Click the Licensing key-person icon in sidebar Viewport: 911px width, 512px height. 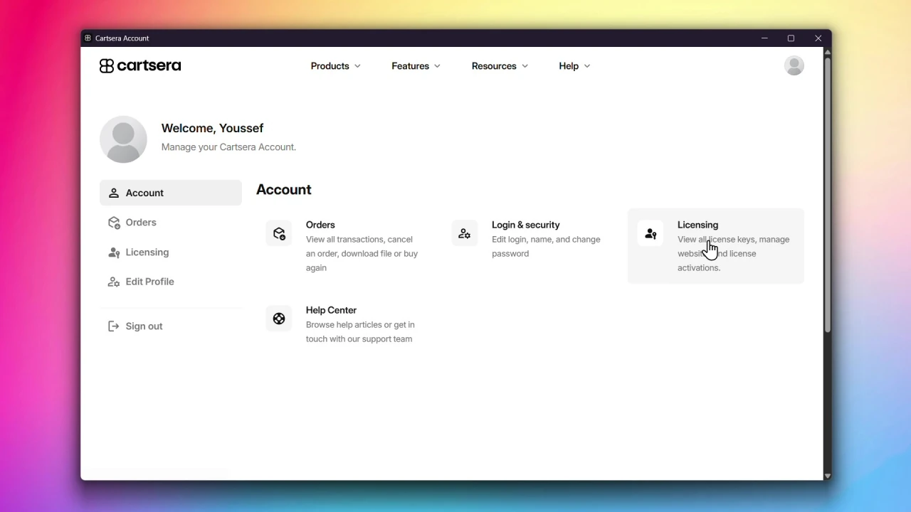point(114,252)
